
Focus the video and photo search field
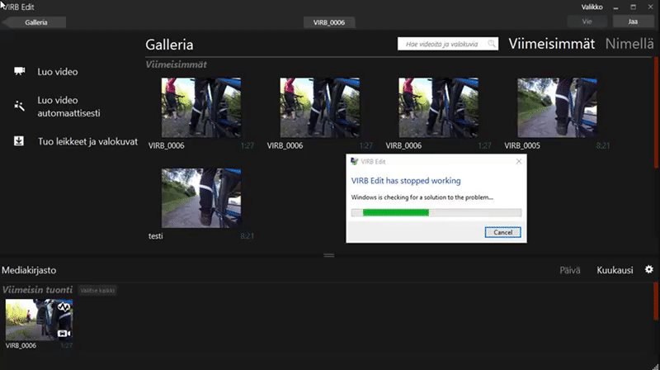[x=447, y=44]
